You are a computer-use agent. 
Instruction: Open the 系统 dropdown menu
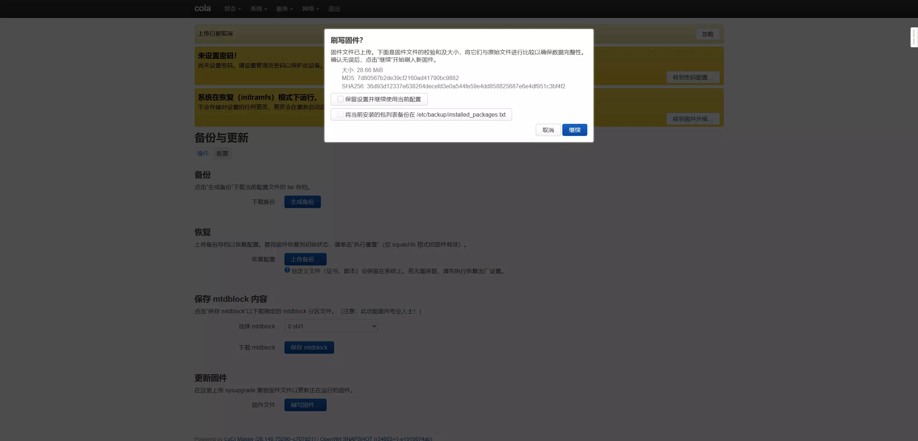point(259,9)
